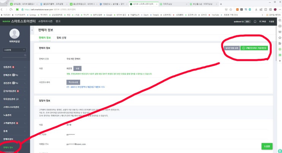Image resolution: width=282 pixels, height=153 pixels.
Task: Reload the page with the refresh icon
Action: (x=11, y=9)
